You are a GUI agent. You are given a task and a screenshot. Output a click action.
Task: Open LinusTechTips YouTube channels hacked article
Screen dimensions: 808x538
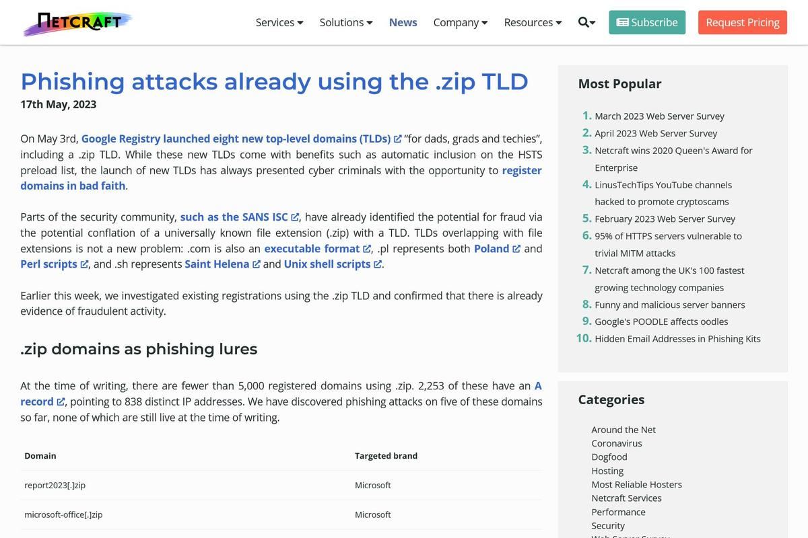[x=663, y=193]
